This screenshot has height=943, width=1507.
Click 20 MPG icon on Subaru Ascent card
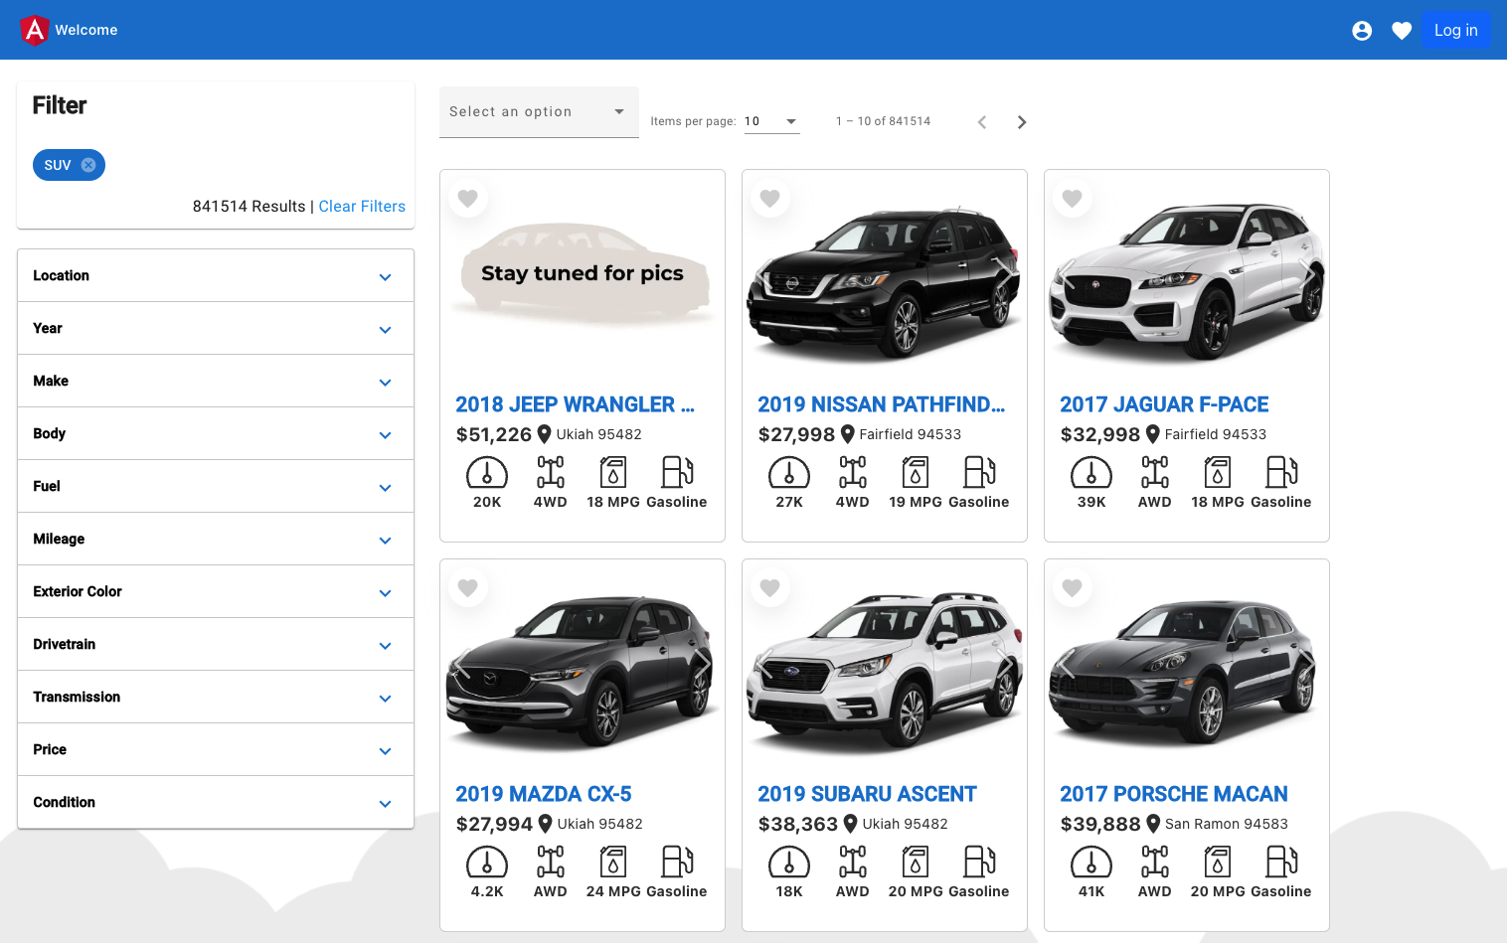click(x=915, y=863)
